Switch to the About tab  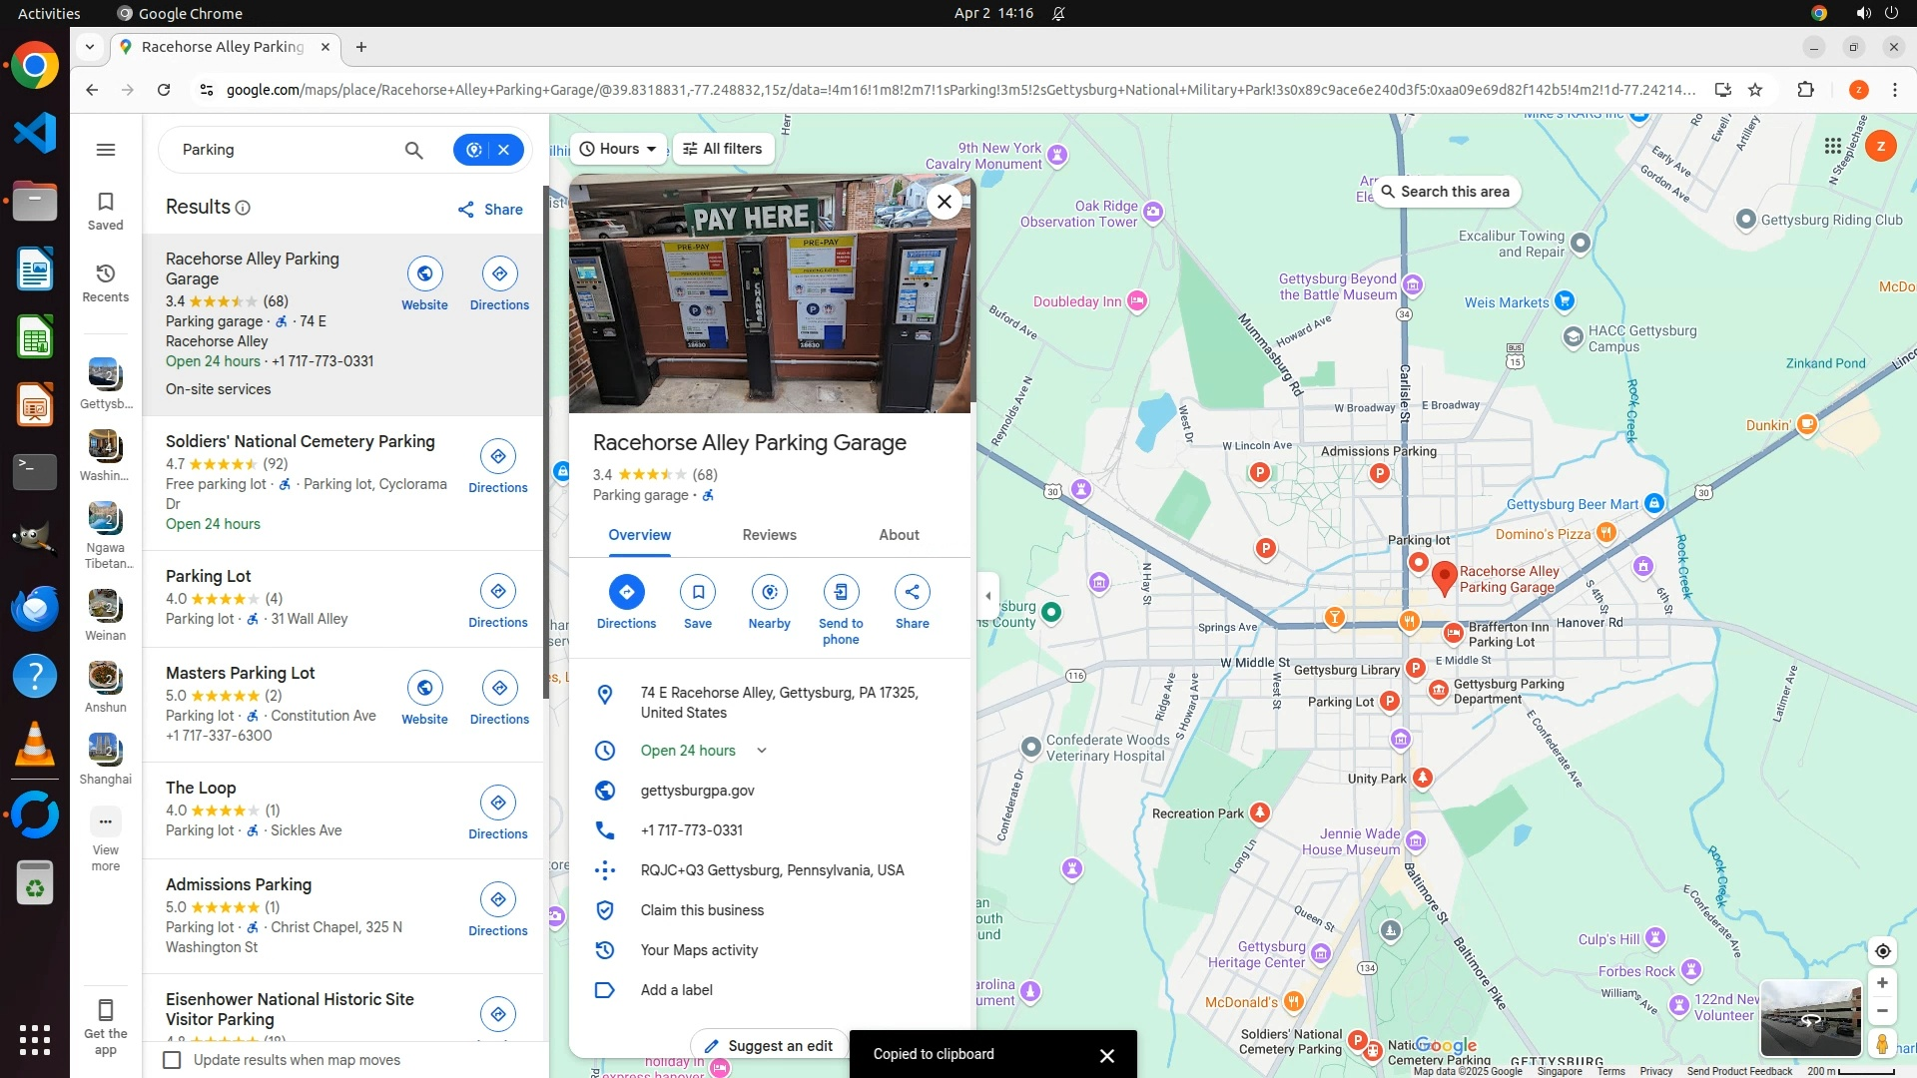click(x=899, y=535)
